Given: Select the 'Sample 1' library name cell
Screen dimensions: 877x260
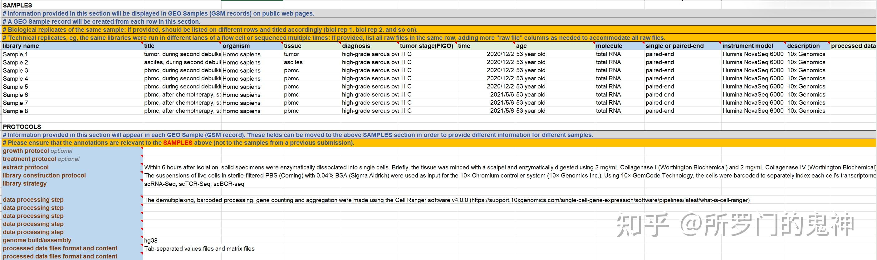Looking at the screenshot, I should point(15,54).
